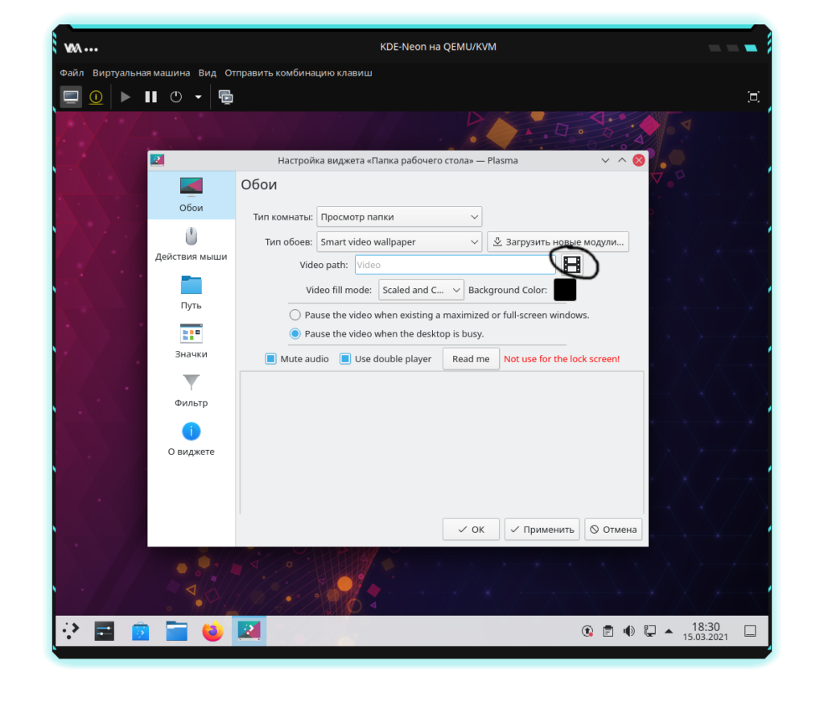
Task: Toggle the Mute audio checkbox
Action: point(271,359)
